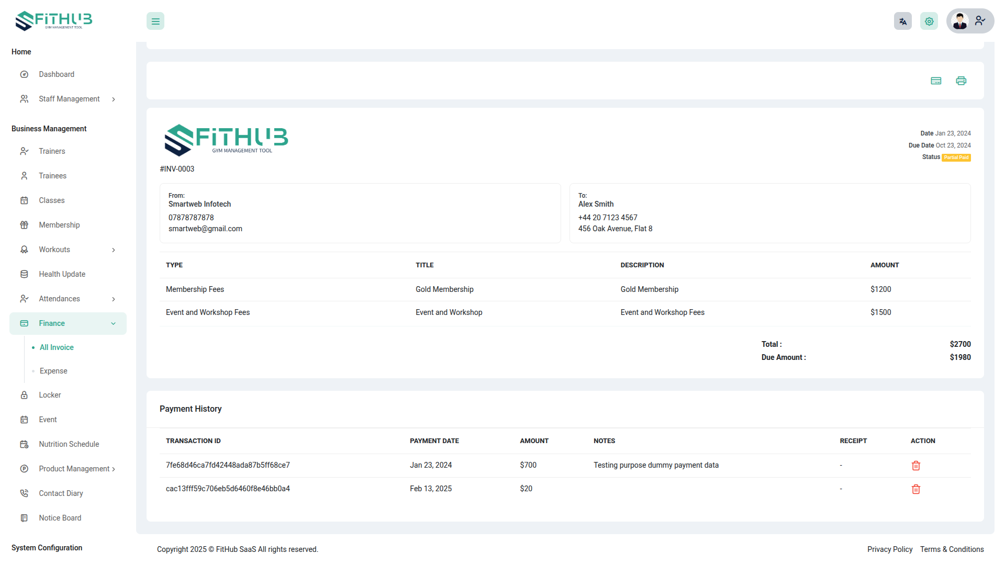Image resolution: width=1005 pixels, height=565 pixels.
Task: Click the FitHub logo in sidebar
Action: coord(54,21)
